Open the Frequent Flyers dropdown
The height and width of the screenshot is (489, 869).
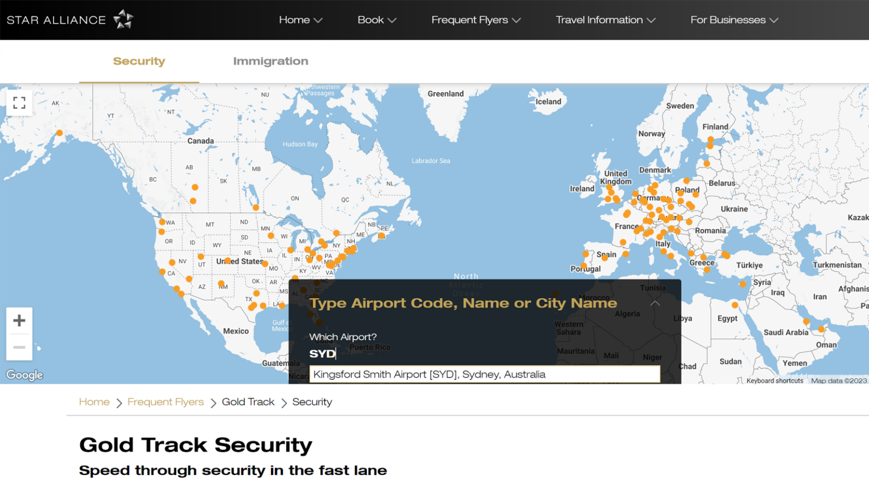click(476, 19)
